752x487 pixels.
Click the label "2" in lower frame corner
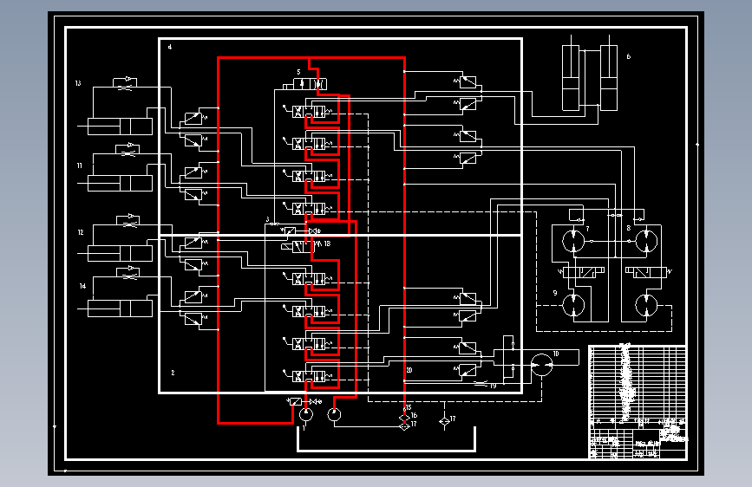pos(173,373)
